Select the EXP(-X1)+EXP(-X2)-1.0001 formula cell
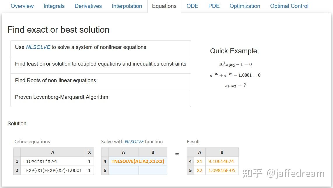The height and width of the screenshot is (188, 333). click(x=52, y=170)
